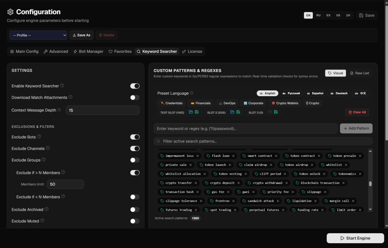Click the Add Pattern button
Image resolution: width=388 pixels, height=248 pixels.
click(x=356, y=128)
